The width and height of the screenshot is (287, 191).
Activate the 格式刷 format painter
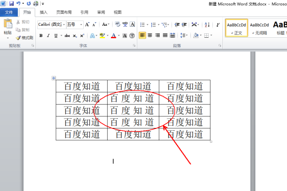[24, 38]
